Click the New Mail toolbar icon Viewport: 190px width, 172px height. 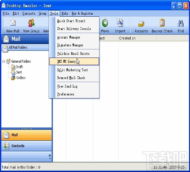click(x=13, y=23)
